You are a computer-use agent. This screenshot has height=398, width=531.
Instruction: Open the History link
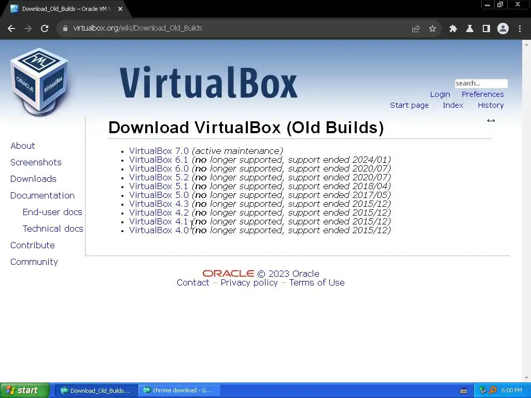pos(491,105)
